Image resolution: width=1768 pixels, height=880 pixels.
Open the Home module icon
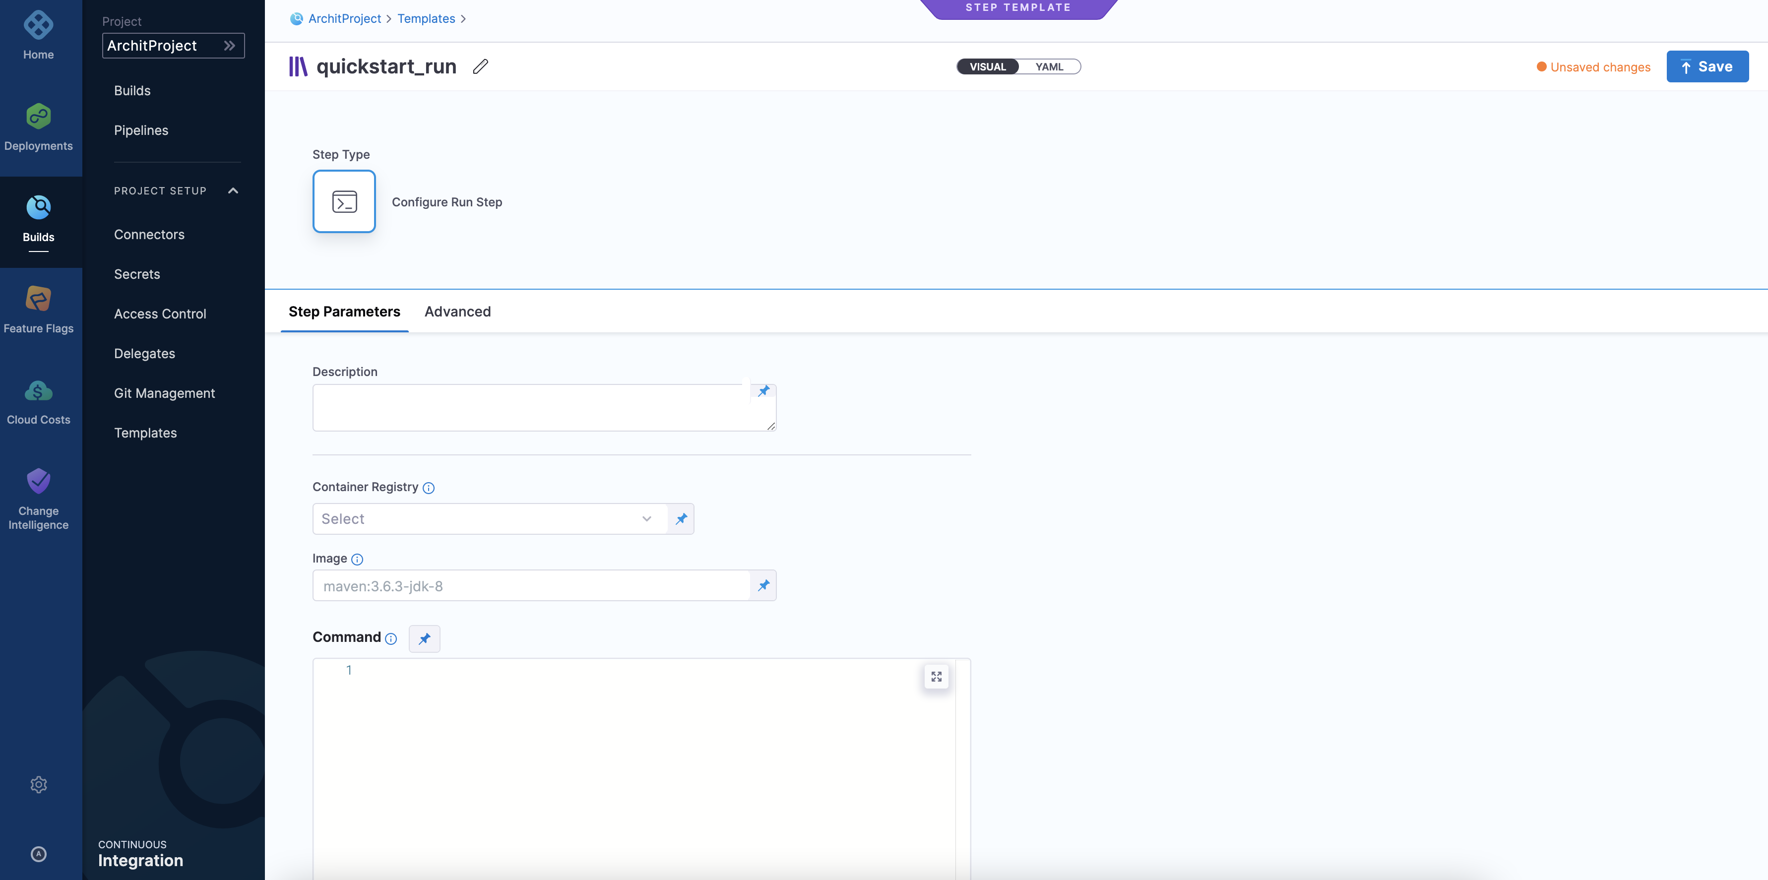click(38, 25)
